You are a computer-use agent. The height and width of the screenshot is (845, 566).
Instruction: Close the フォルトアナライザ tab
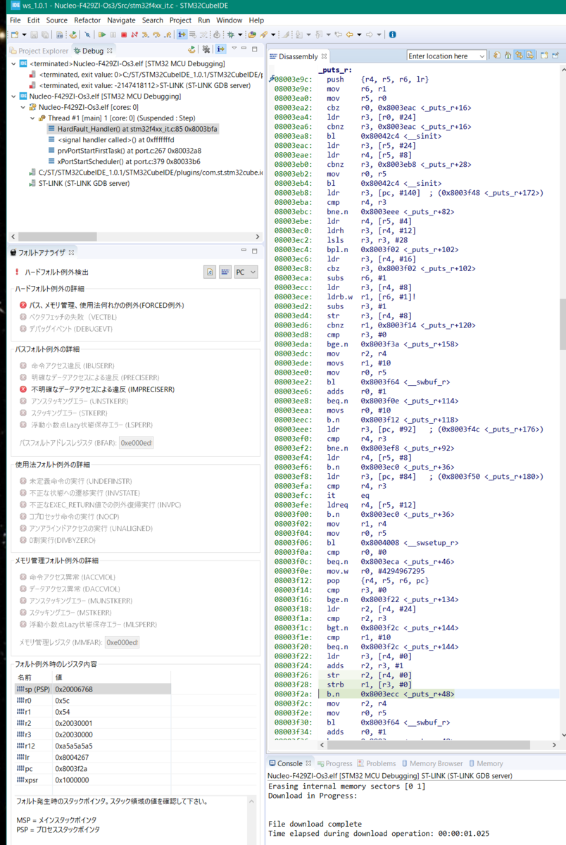[x=70, y=252]
